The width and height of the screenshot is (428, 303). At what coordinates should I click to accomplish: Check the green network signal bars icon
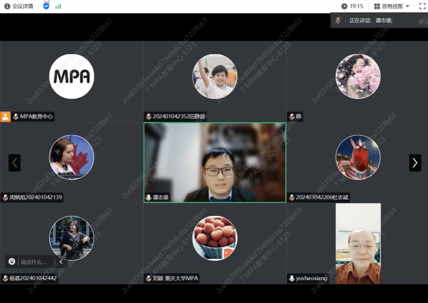point(58,6)
